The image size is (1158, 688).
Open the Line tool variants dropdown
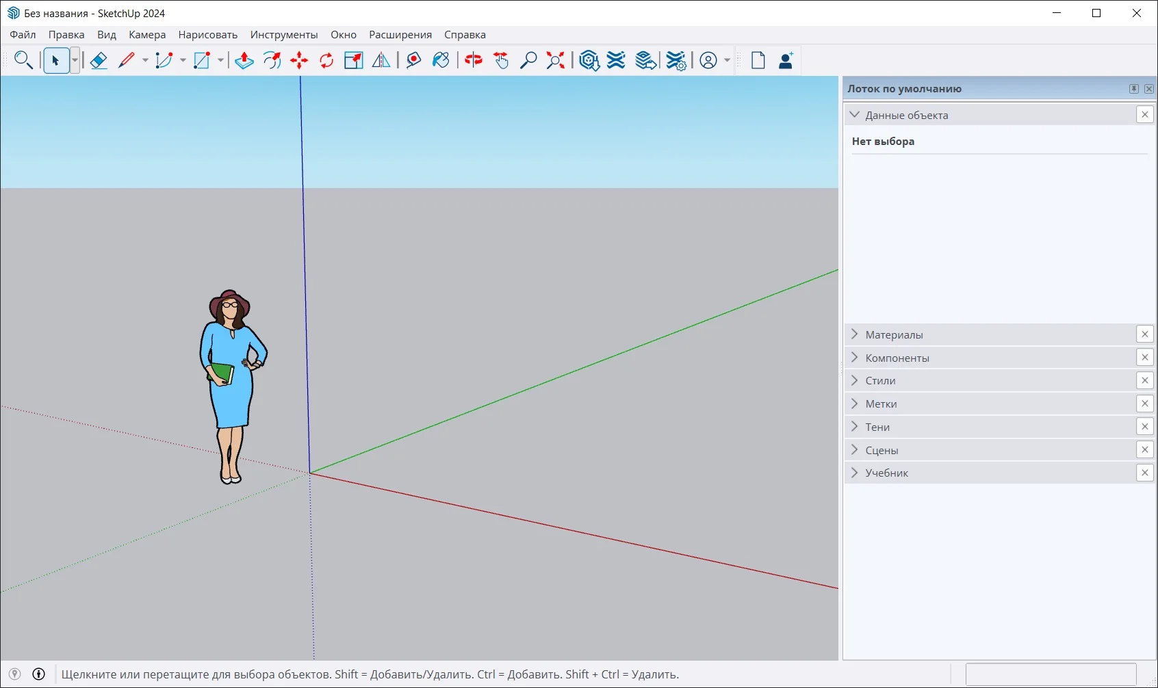(x=145, y=60)
